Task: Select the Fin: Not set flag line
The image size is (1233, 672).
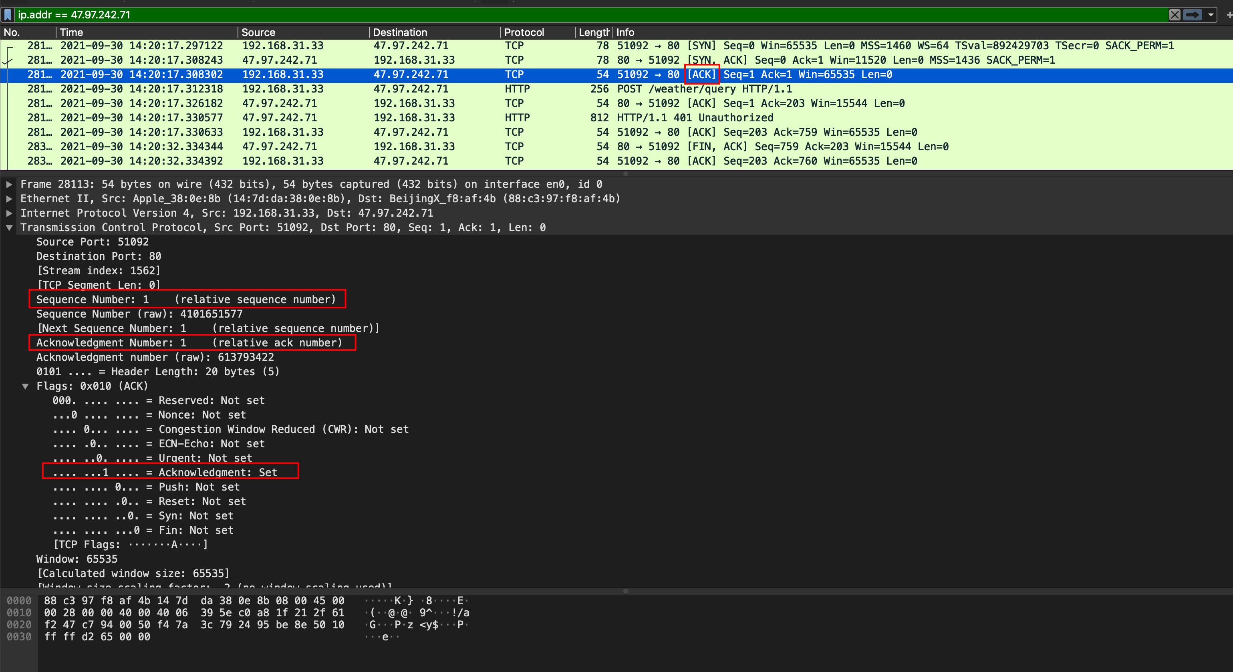Action: click(143, 530)
